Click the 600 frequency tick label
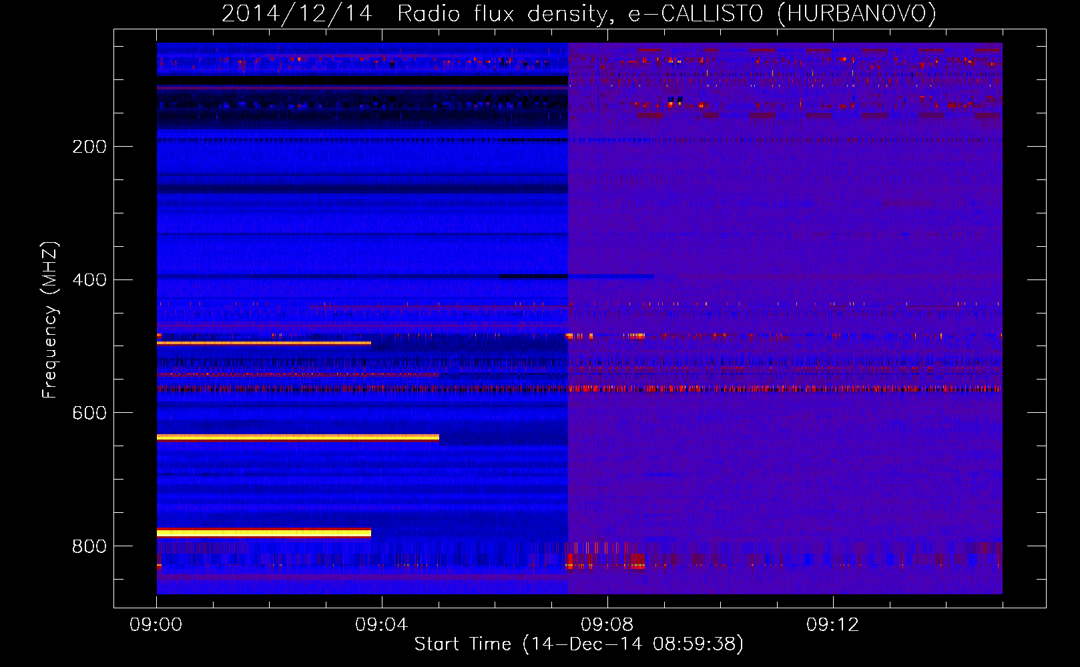Screen dimensions: 1080x667 [89, 414]
